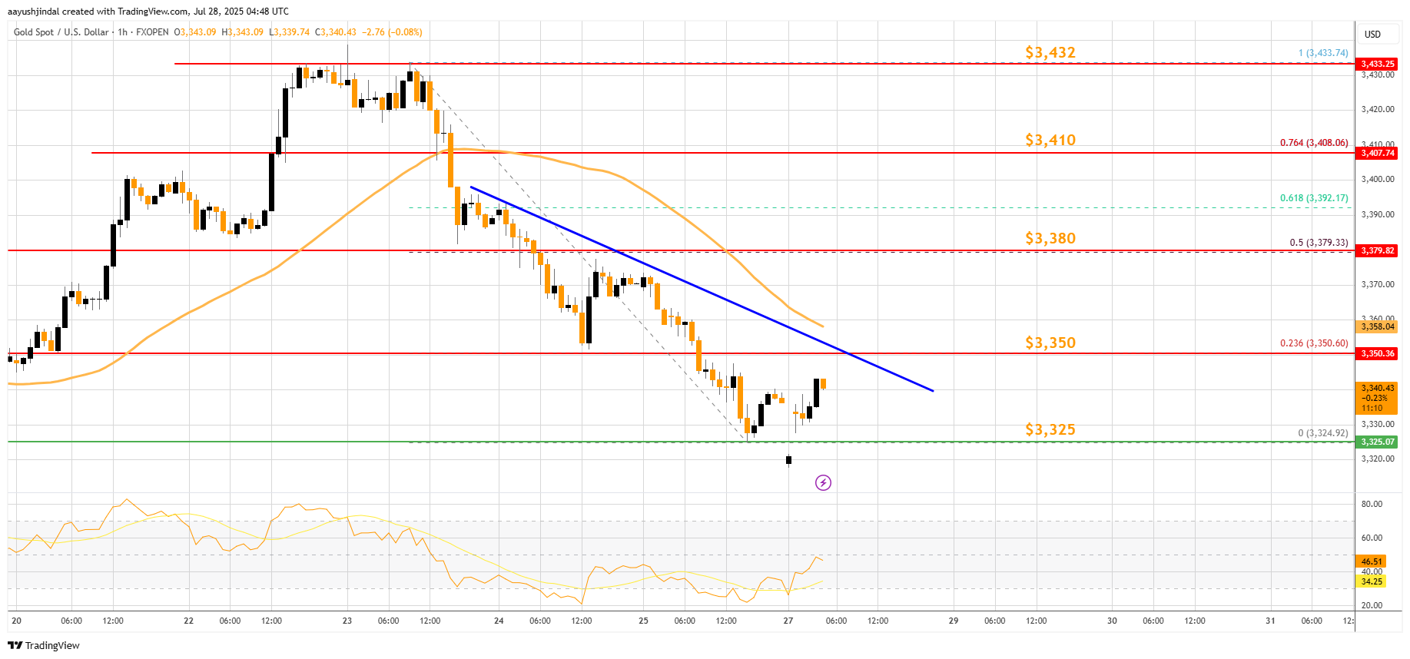The width and height of the screenshot is (1410, 659).
Task: Click the 80.00 RSI scale tick
Action: [1372, 504]
